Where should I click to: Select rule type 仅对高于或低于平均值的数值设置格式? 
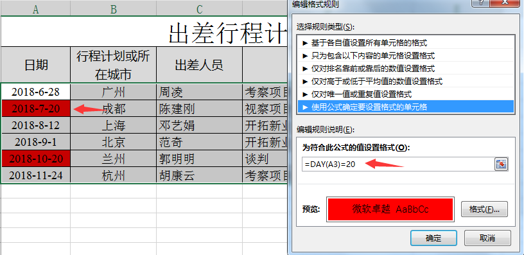(405, 81)
